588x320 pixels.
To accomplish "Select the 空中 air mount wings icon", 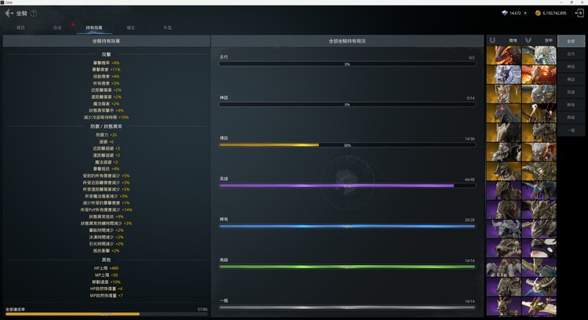I will pyautogui.click(x=530, y=40).
